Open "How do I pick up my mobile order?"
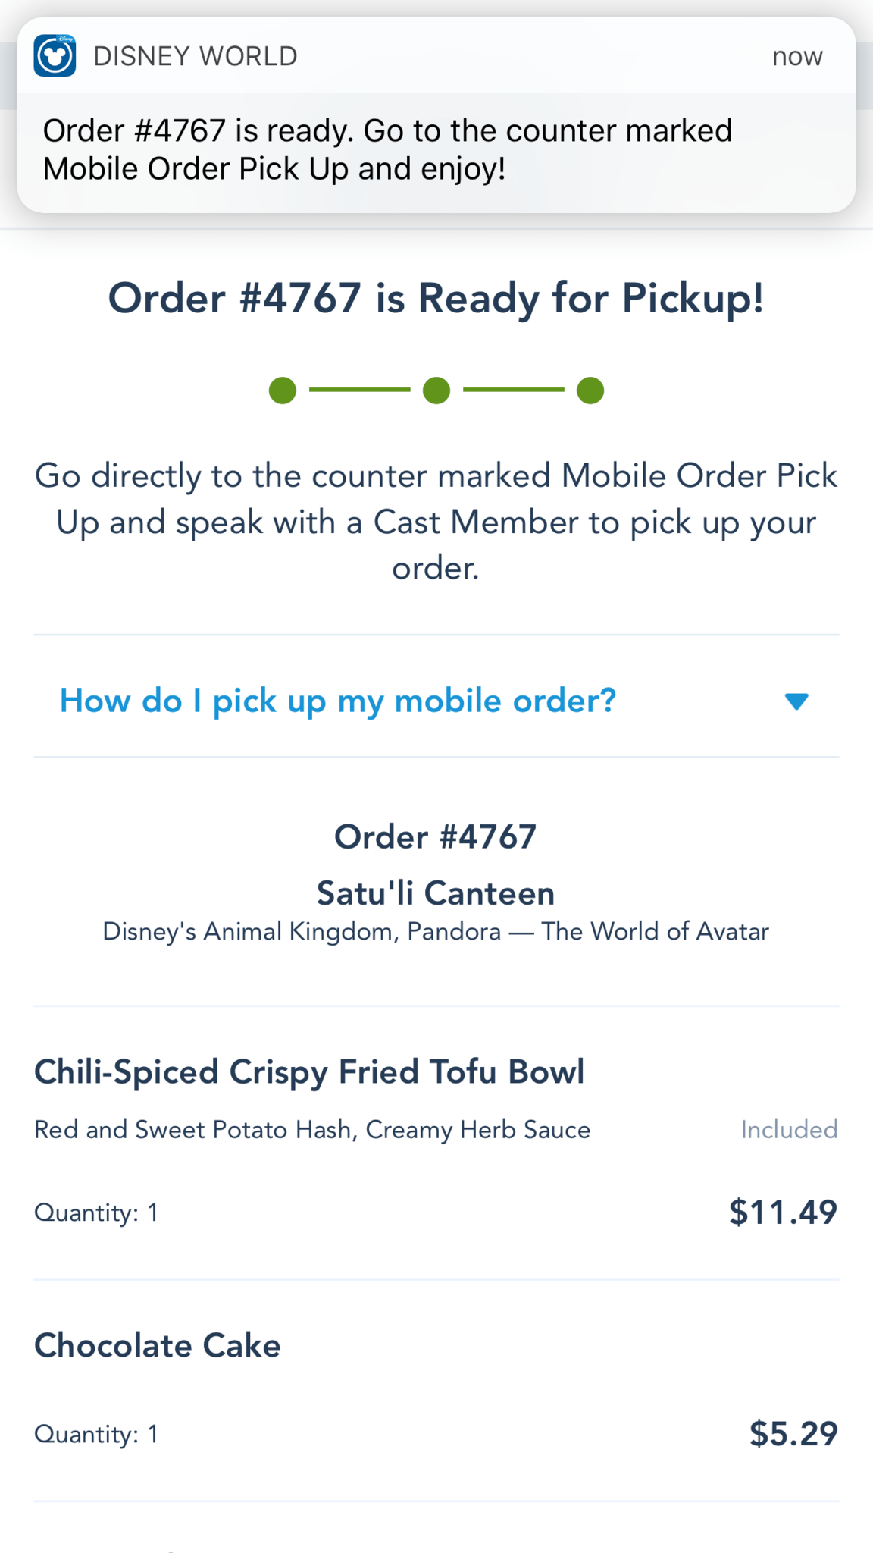 click(x=338, y=701)
